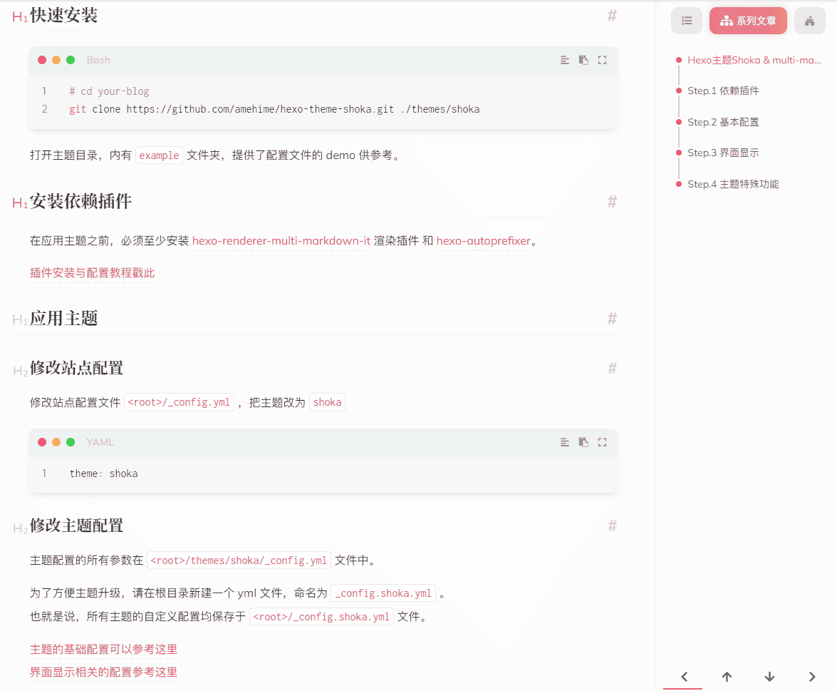Open series article Hexo主题Shoka & multi-ma...
The image size is (837, 691).
coord(754,60)
